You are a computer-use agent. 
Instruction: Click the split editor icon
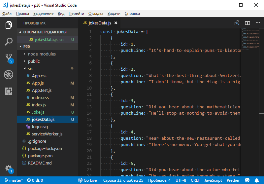247,23
